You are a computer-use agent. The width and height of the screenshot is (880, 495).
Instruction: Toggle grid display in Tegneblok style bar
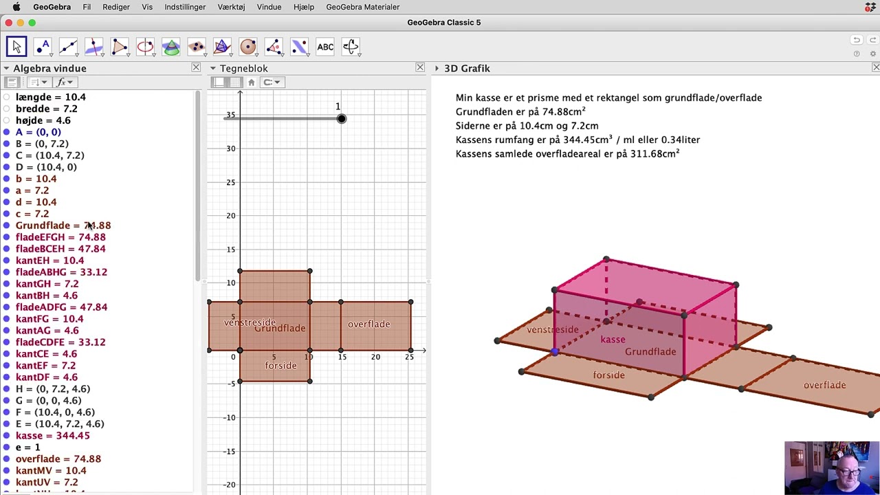[236, 82]
